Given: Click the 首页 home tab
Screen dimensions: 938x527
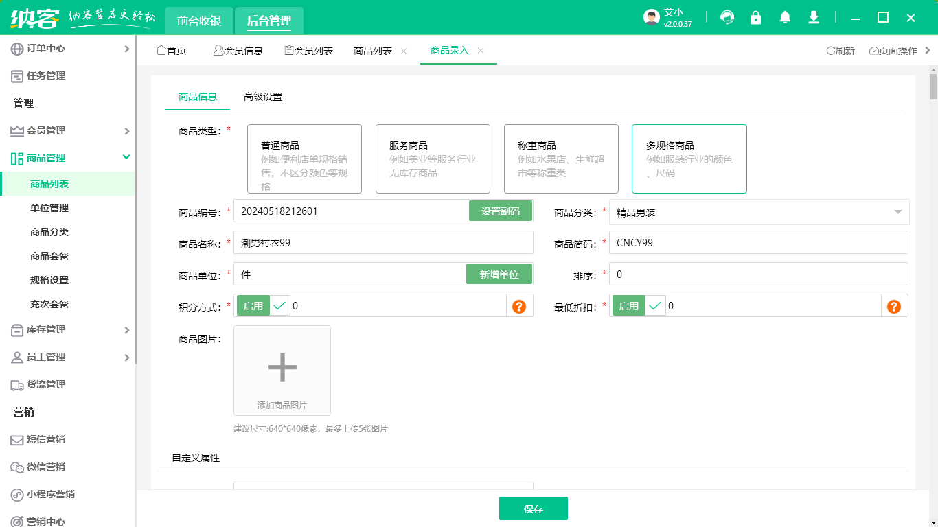Looking at the screenshot, I should click(172, 51).
